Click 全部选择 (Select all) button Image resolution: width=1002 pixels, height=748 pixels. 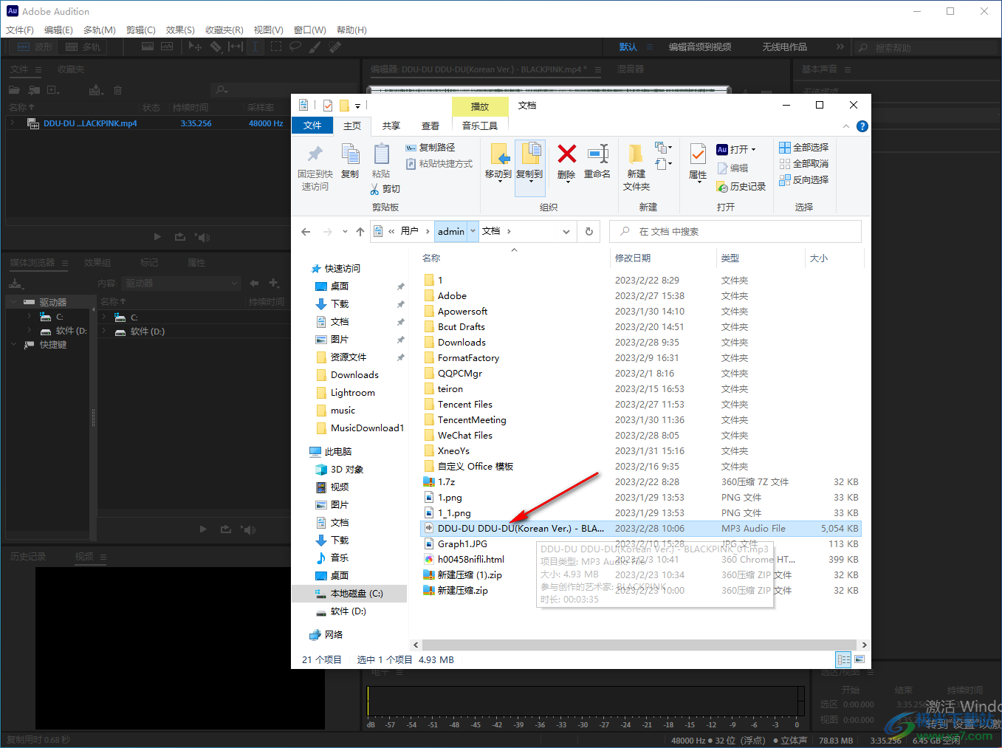click(x=804, y=147)
